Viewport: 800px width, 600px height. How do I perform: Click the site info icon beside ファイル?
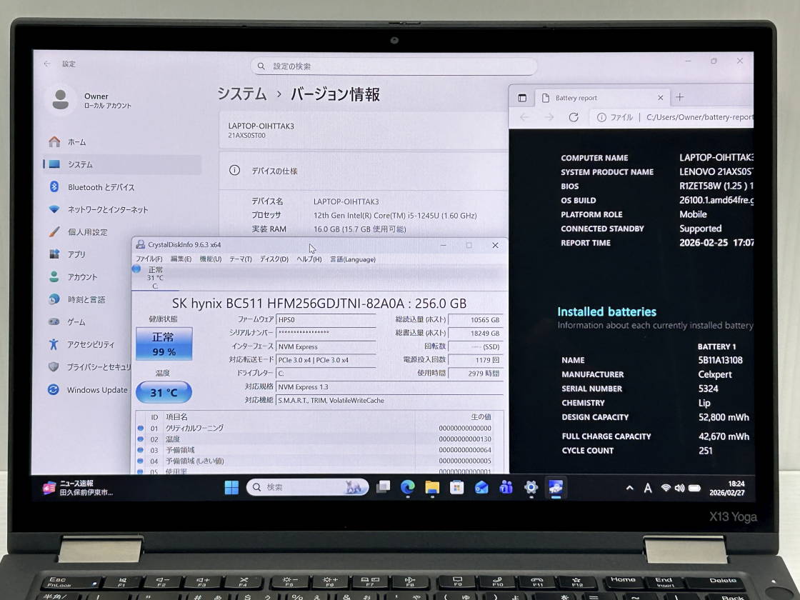click(601, 117)
